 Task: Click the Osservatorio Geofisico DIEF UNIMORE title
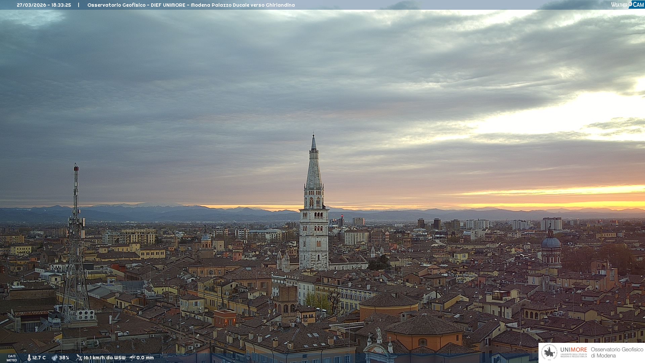(191, 5)
